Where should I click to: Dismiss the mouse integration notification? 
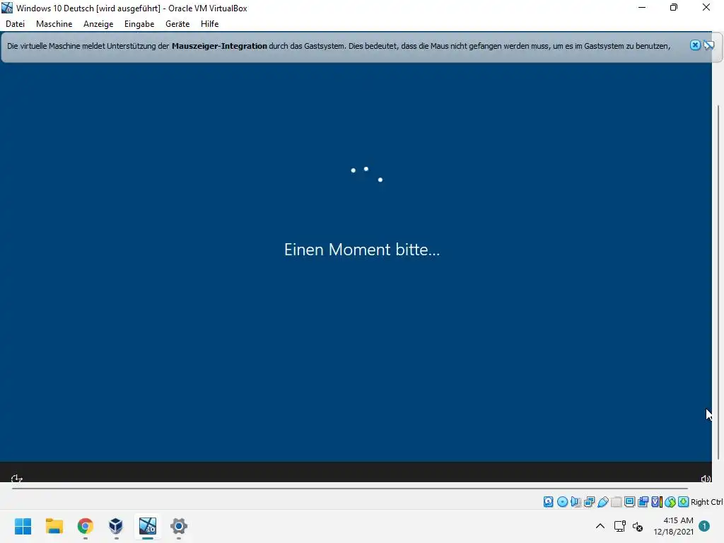coord(695,45)
